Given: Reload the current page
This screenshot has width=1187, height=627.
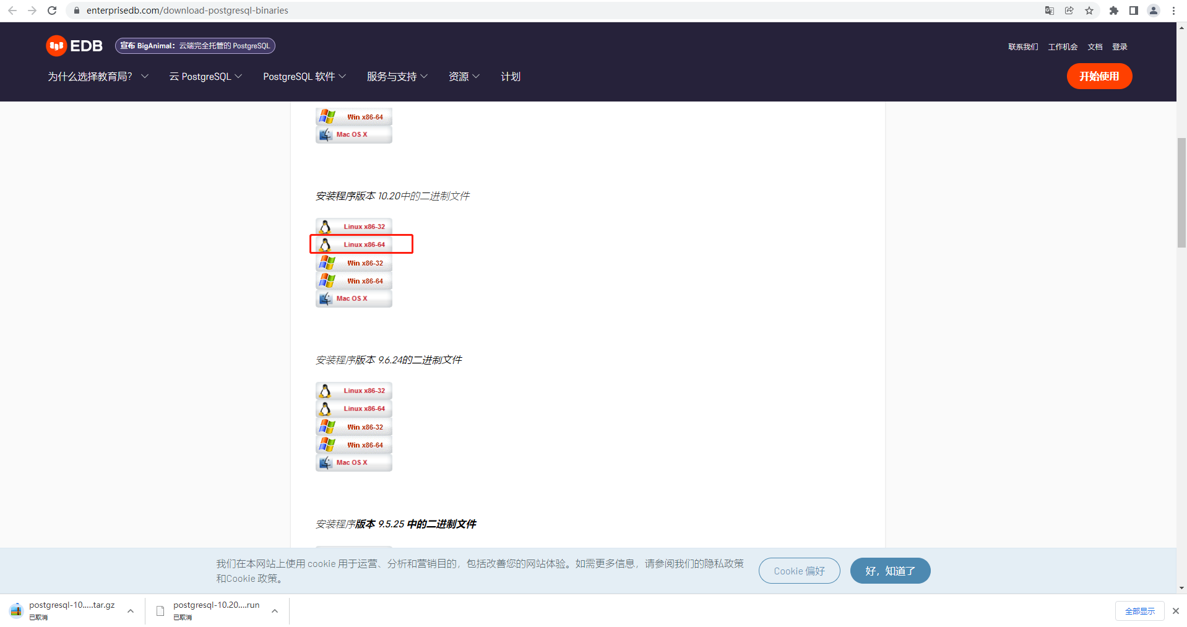Looking at the screenshot, I should 52,11.
